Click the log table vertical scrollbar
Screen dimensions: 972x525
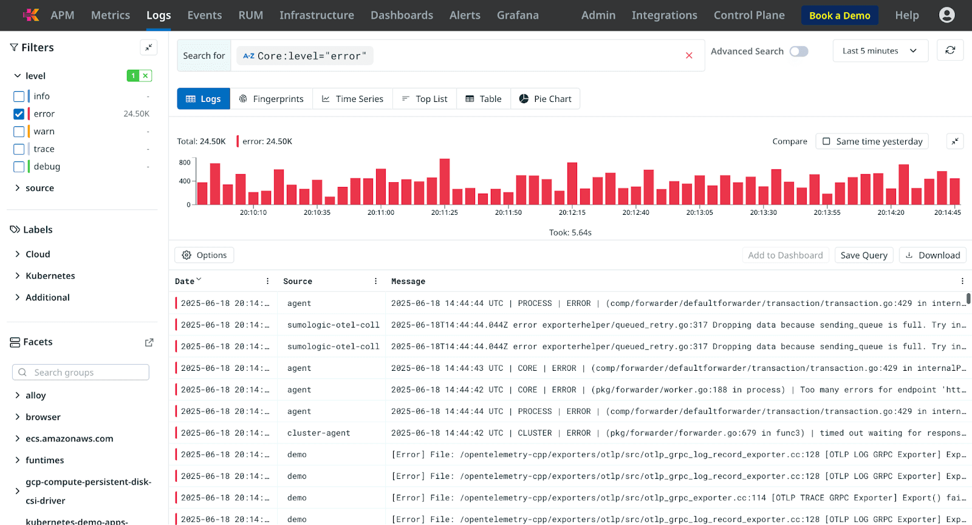point(968,299)
